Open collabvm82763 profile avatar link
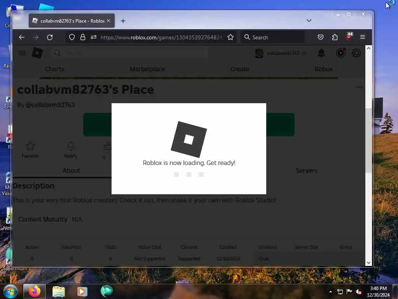The height and width of the screenshot is (299, 398). (x=259, y=53)
